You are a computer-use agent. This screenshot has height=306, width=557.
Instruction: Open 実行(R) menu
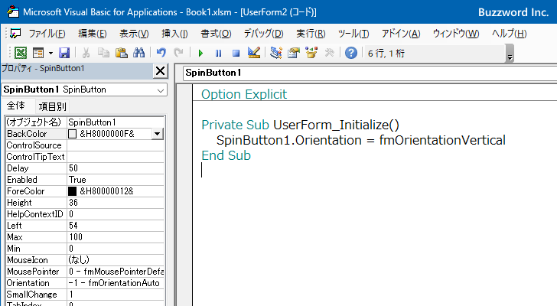[x=311, y=34]
